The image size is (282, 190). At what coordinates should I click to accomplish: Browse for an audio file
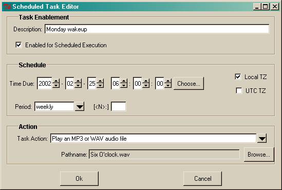(x=259, y=155)
